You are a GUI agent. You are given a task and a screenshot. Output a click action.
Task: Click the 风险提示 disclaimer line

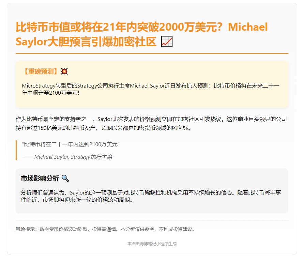pyautogui.click(x=105, y=229)
